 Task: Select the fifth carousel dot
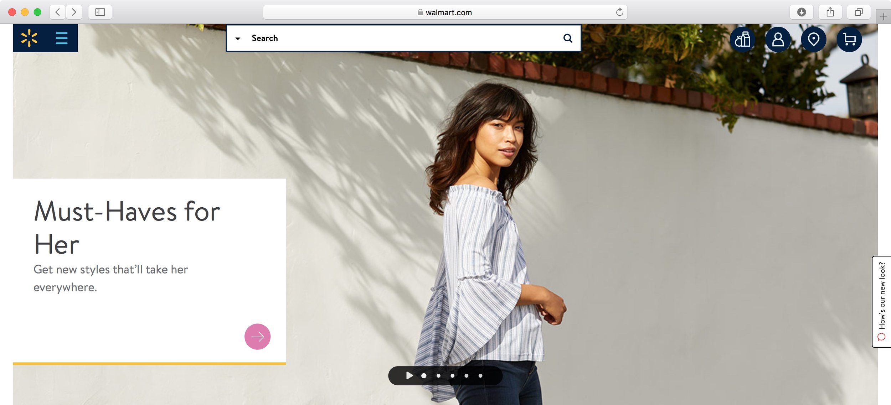click(x=480, y=375)
